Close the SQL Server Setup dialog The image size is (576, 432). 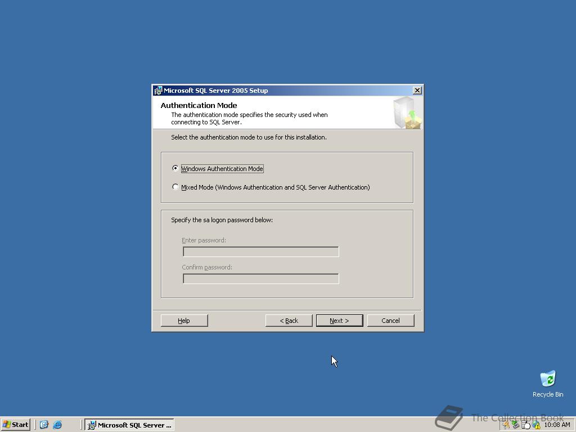coord(417,91)
